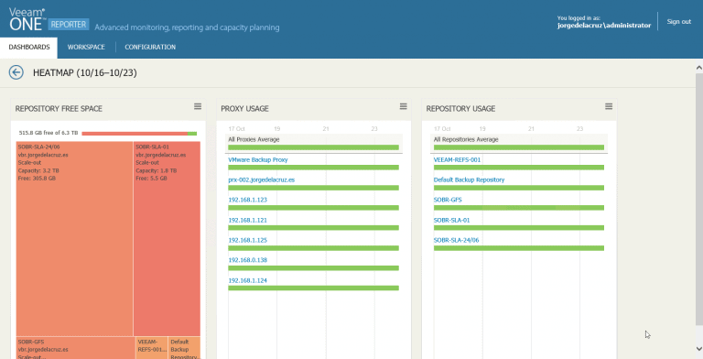Click the scrollbar up arrow
Screen dimensions: 703x359
tap(699, 68)
